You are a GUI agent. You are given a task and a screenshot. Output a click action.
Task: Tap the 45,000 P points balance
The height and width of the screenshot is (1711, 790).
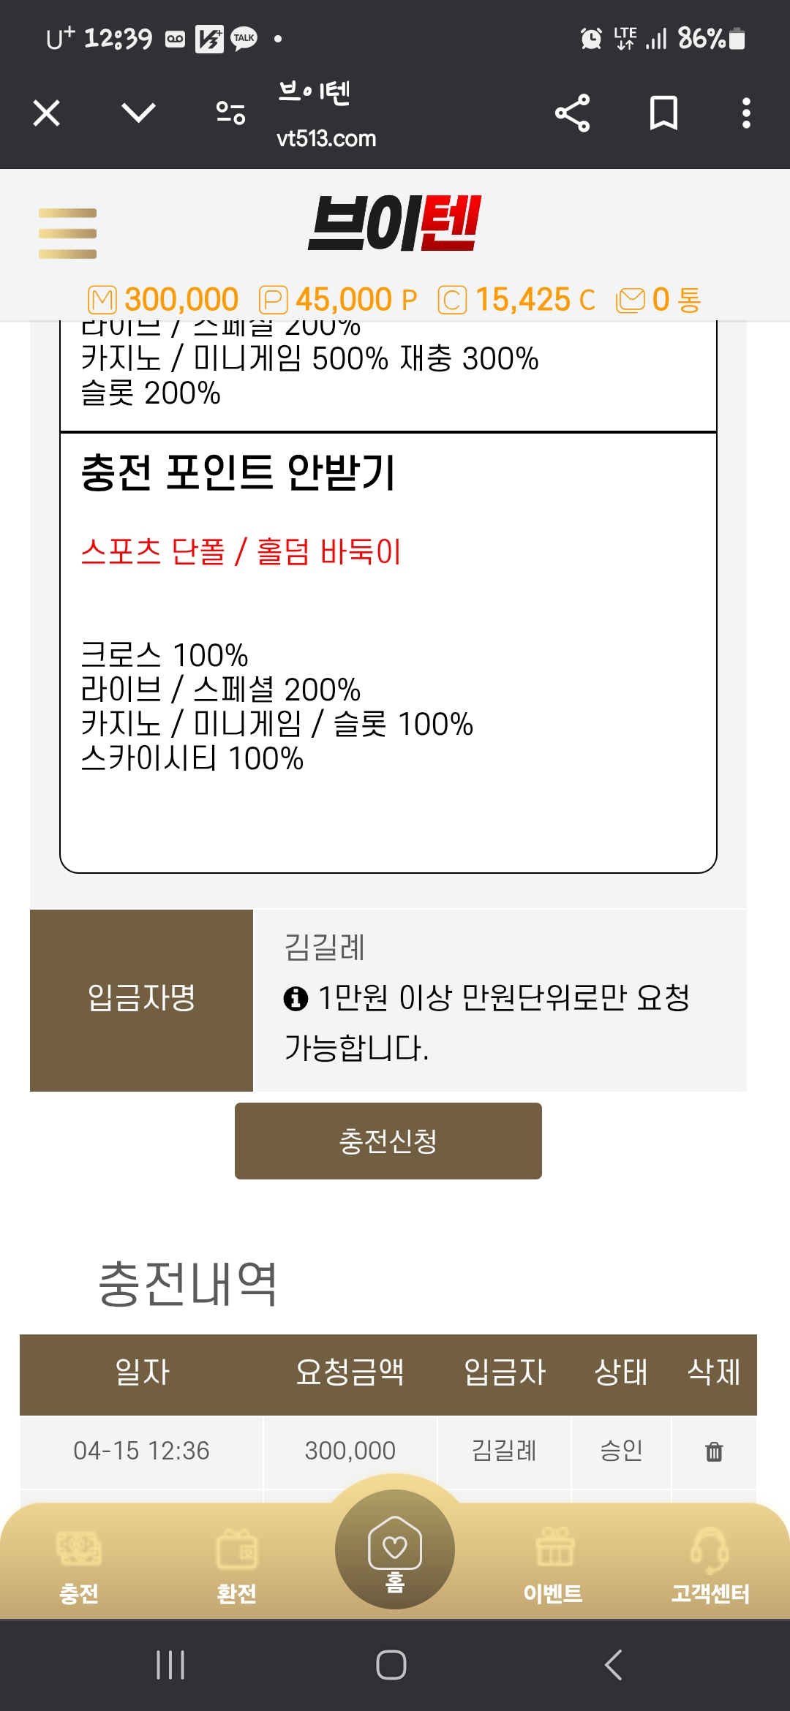[x=339, y=300]
